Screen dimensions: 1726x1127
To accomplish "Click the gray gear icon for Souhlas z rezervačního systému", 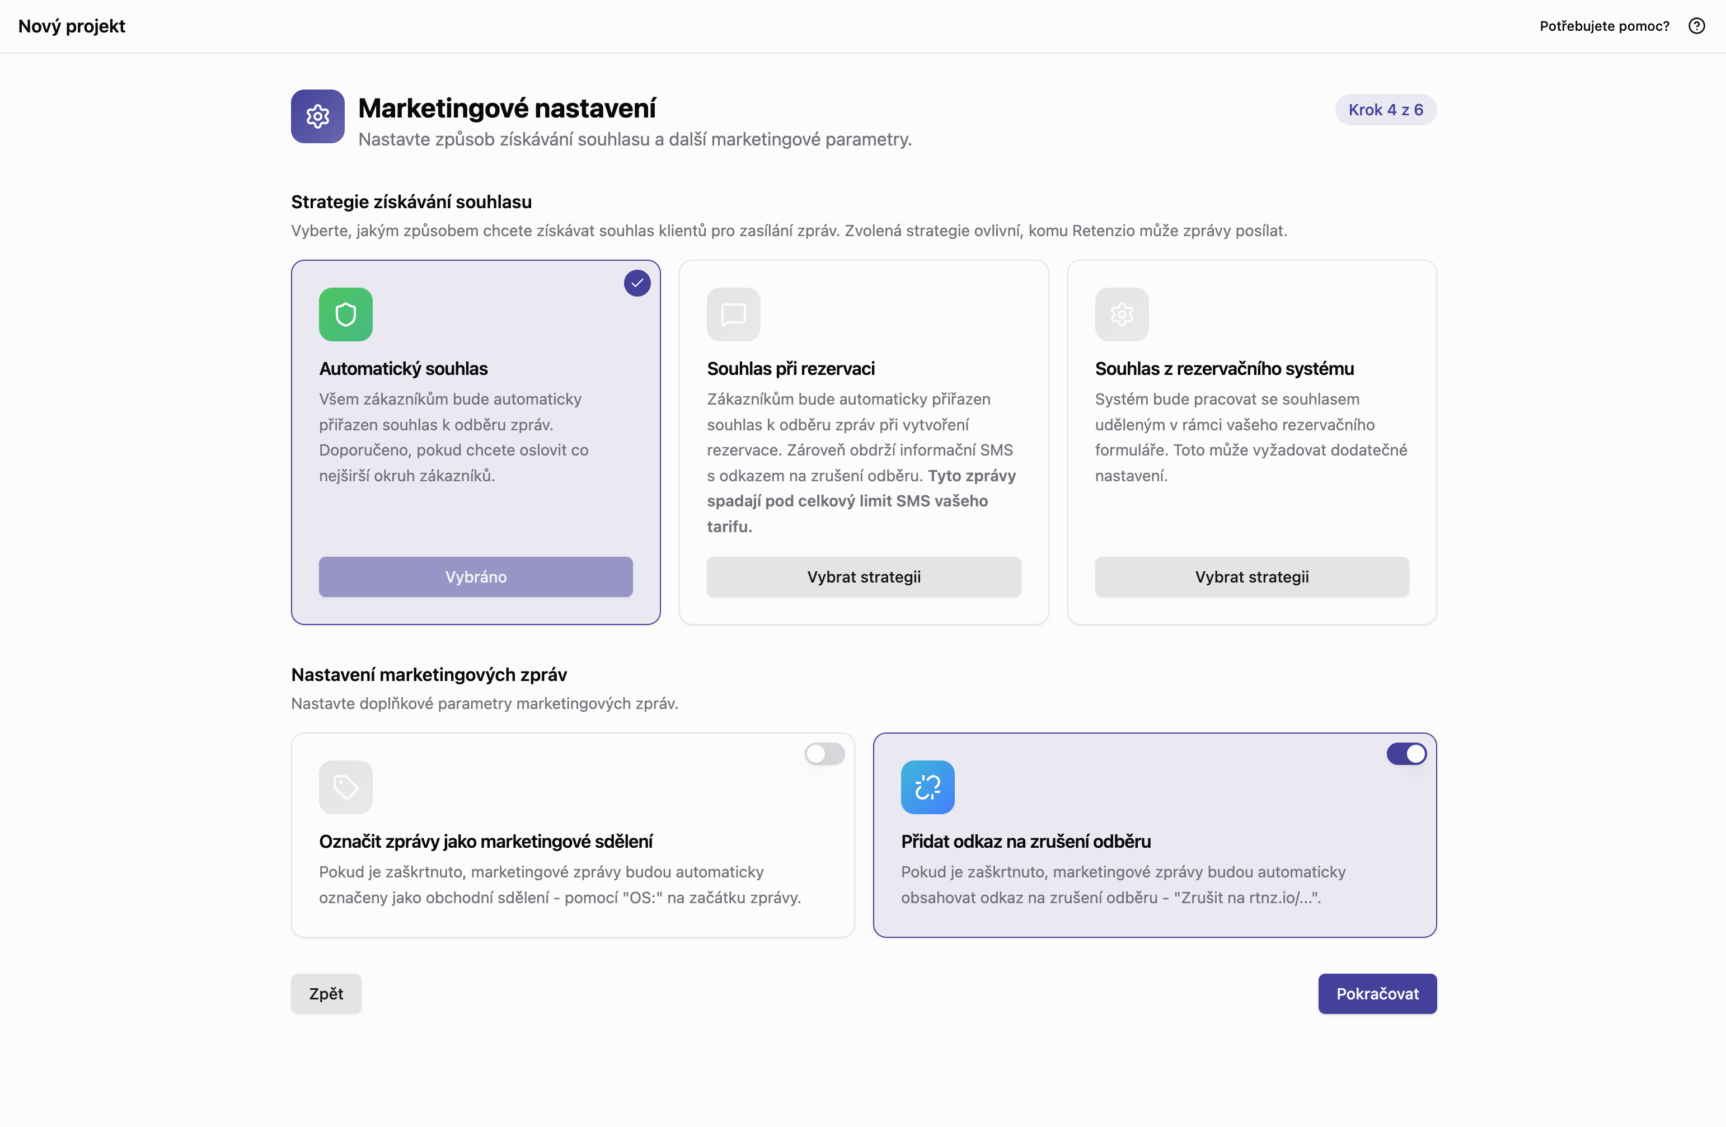I will click(1121, 314).
